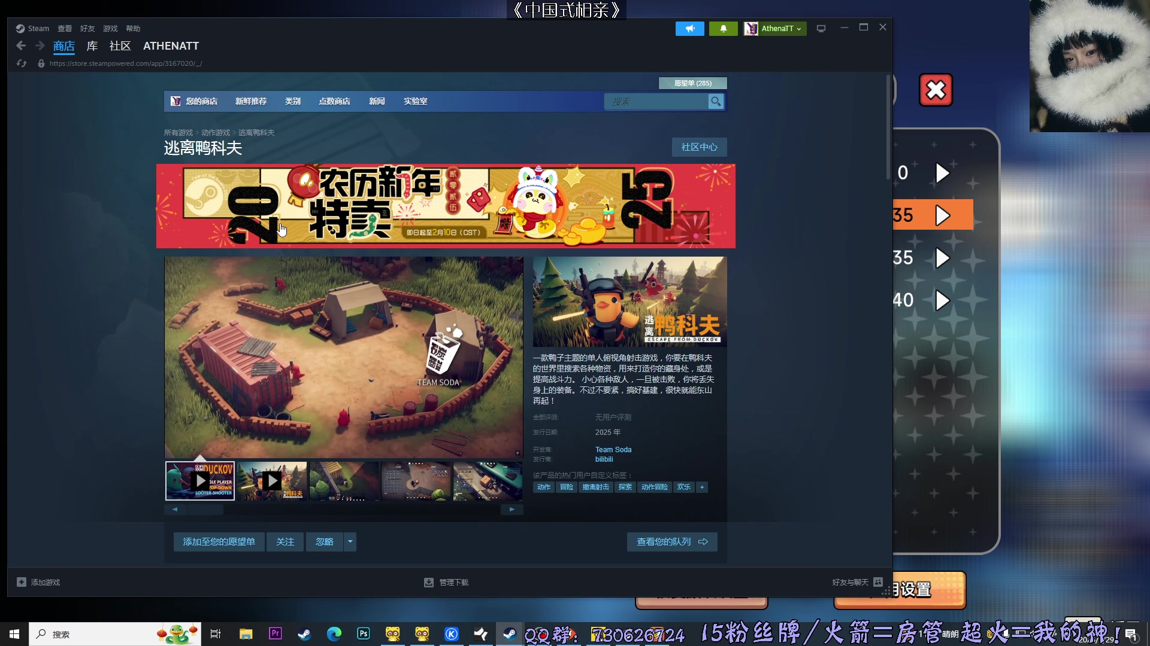Open 动作游戏 breadcrumb link
Image resolution: width=1150 pixels, height=646 pixels.
click(216, 133)
